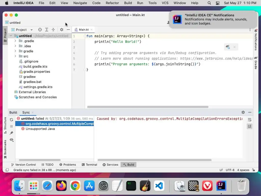Select settings.gradle.kts file
261x196 pixels.
click(x=38, y=87)
